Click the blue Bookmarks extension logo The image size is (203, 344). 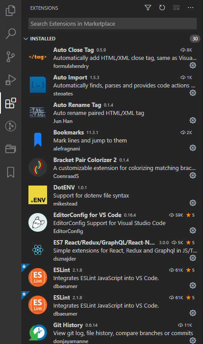[38, 139]
